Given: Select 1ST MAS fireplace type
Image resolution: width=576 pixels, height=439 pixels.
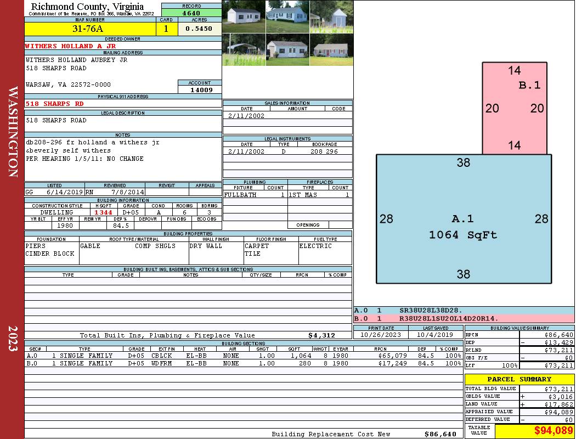Looking at the screenshot, I should pos(303,195).
